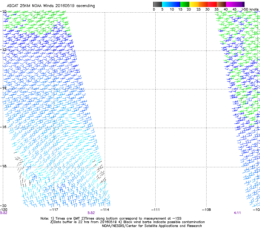Click the legend value 10

(172, 9)
